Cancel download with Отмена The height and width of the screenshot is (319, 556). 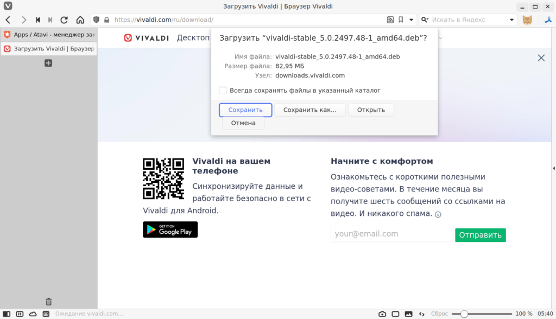pyautogui.click(x=243, y=123)
